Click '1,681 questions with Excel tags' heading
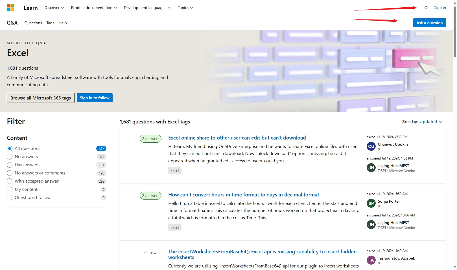The height and width of the screenshot is (270, 457). click(x=155, y=122)
